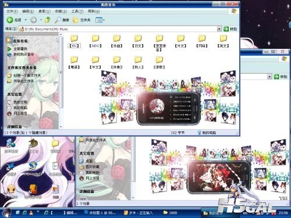Image resolution: width=291 pixels, height=218 pixels.
Task: Click the 23:56 taskbar clock
Action: click(283, 213)
